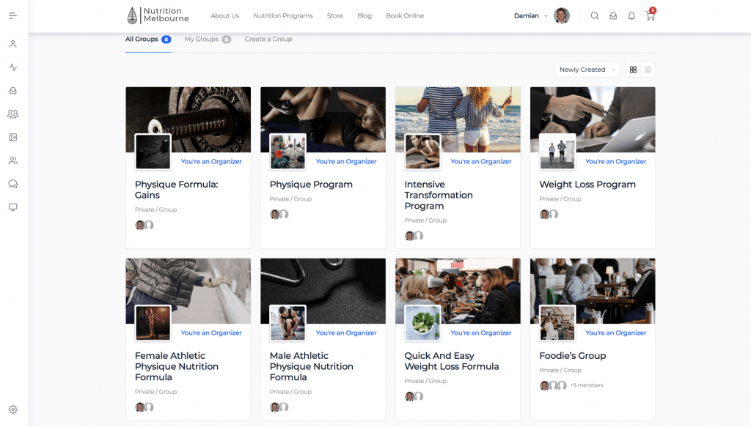Open Male Athletic Physique Nutrition Formula
Viewport: 751px width, 427px height.
311,366
